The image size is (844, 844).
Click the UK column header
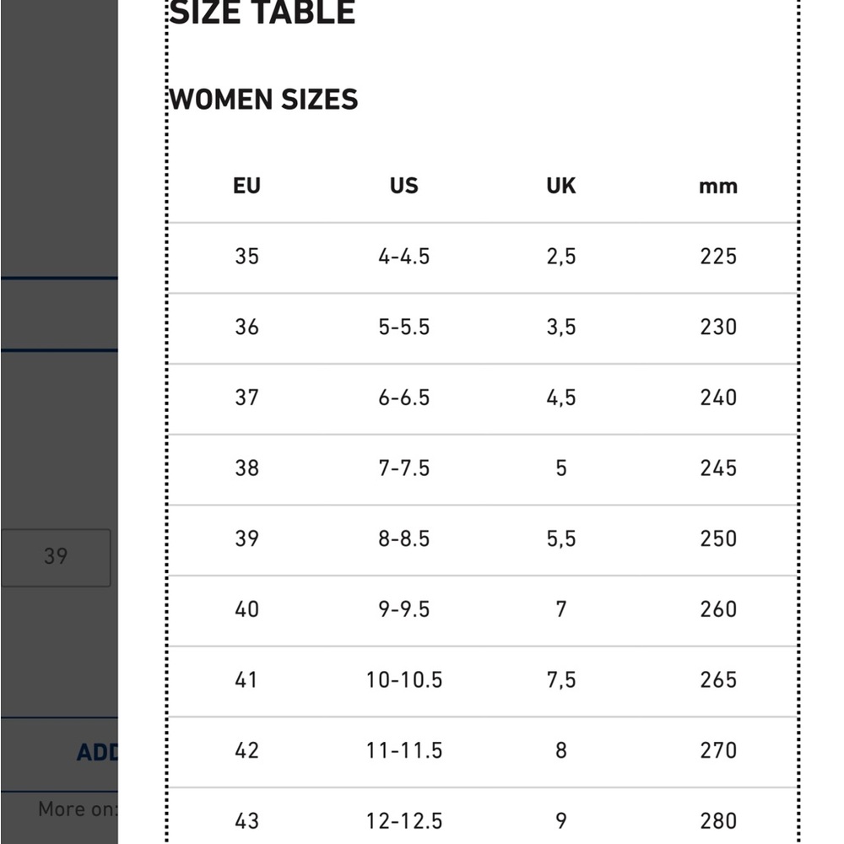tap(560, 186)
